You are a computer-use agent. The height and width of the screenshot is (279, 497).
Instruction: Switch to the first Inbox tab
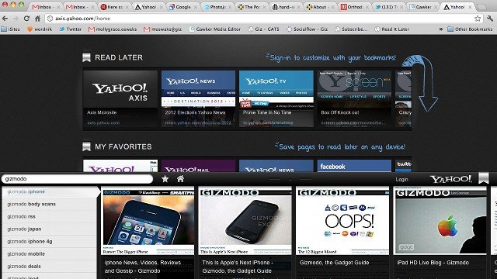pos(46,7)
